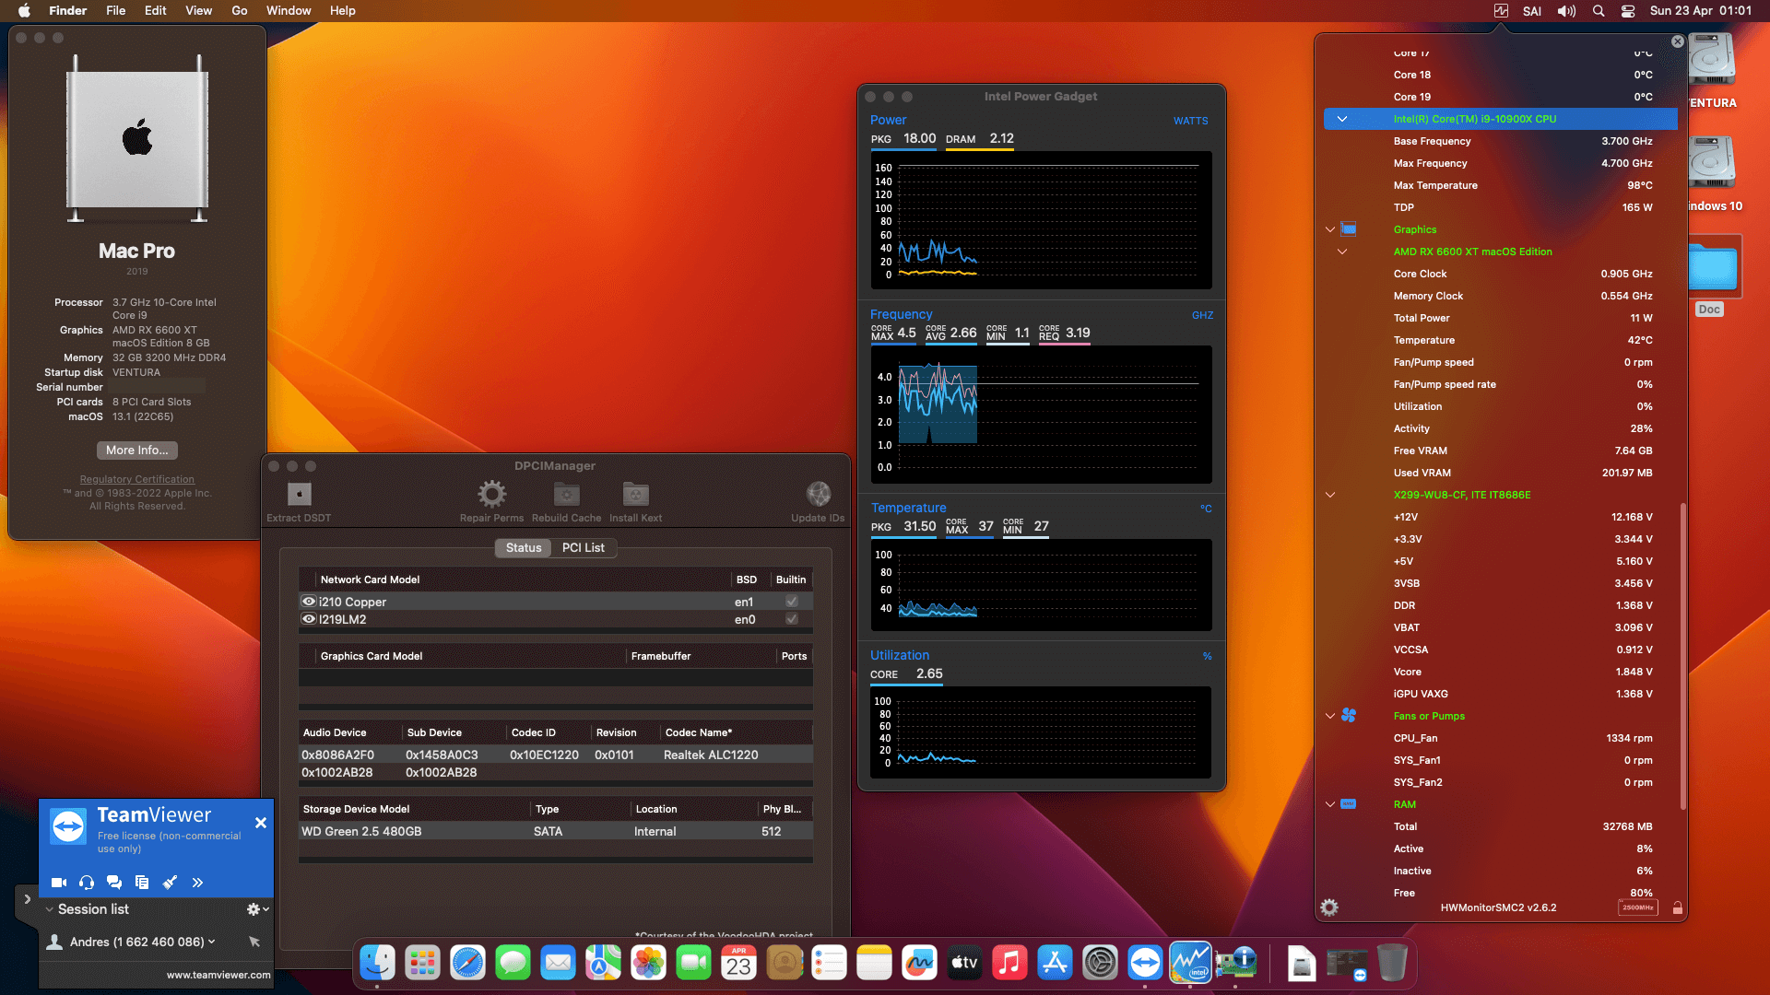Image resolution: width=1770 pixels, height=995 pixels.
Task: Click the Rebuild Cache icon
Action: pos(566,494)
